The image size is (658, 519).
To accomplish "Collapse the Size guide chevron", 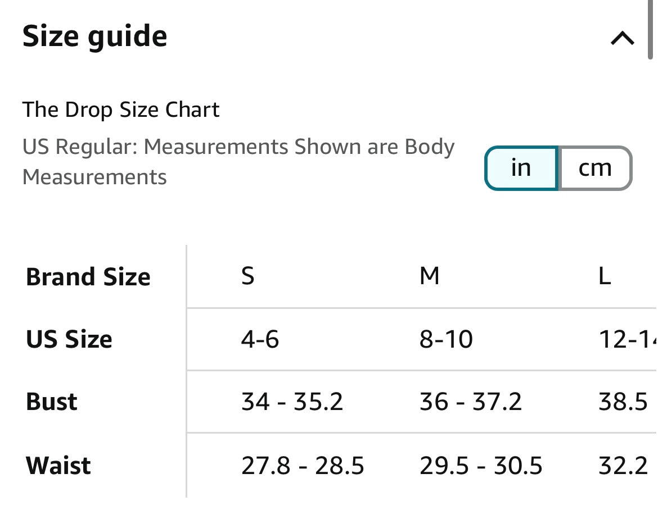I will click(622, 39).
